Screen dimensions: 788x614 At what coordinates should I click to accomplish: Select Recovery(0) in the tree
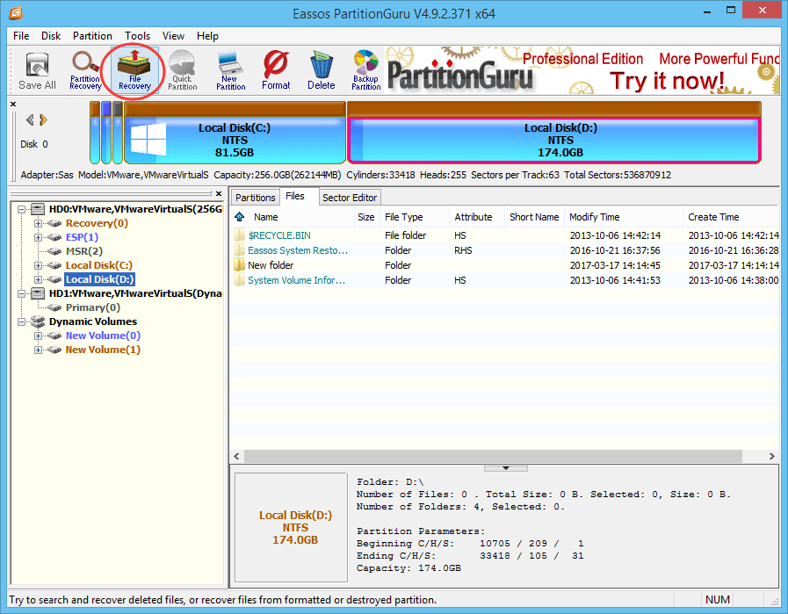[97, 223]
